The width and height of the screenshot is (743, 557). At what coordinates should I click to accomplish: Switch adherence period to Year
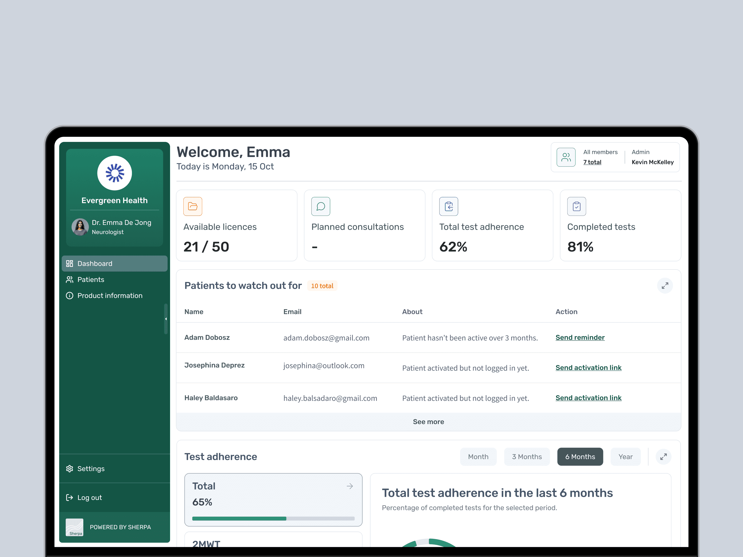click(625, 457)
